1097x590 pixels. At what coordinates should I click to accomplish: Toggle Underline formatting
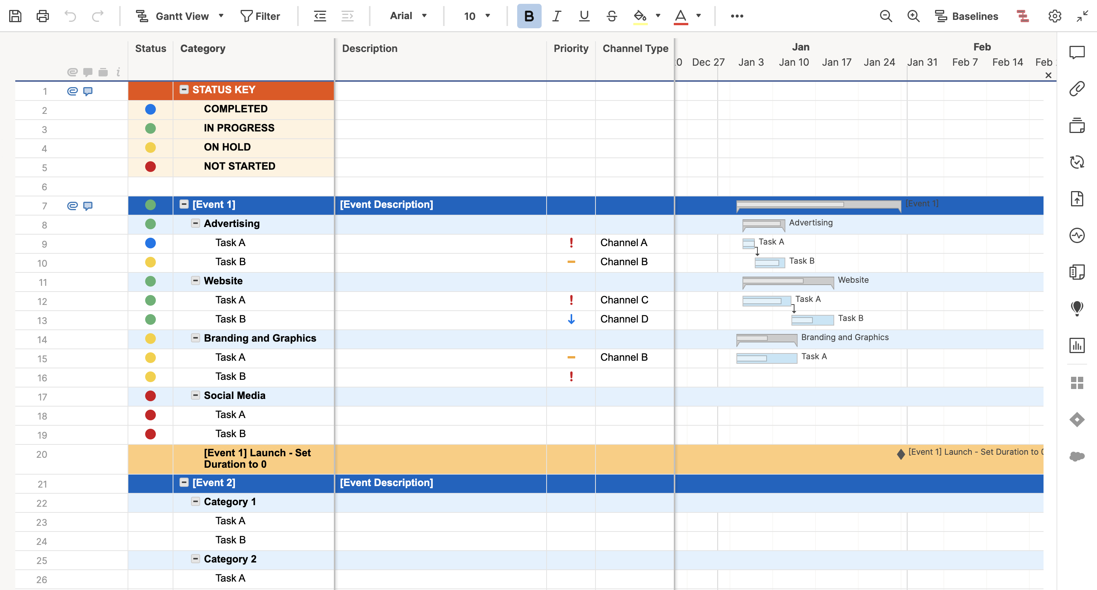point(584,16)
